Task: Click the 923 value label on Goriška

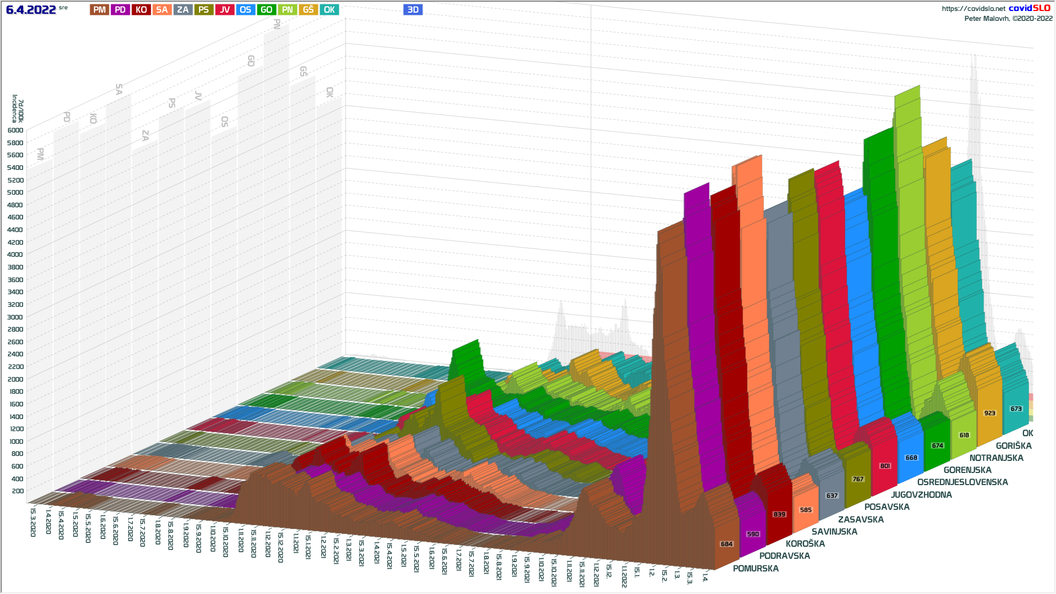Action: 989,413
